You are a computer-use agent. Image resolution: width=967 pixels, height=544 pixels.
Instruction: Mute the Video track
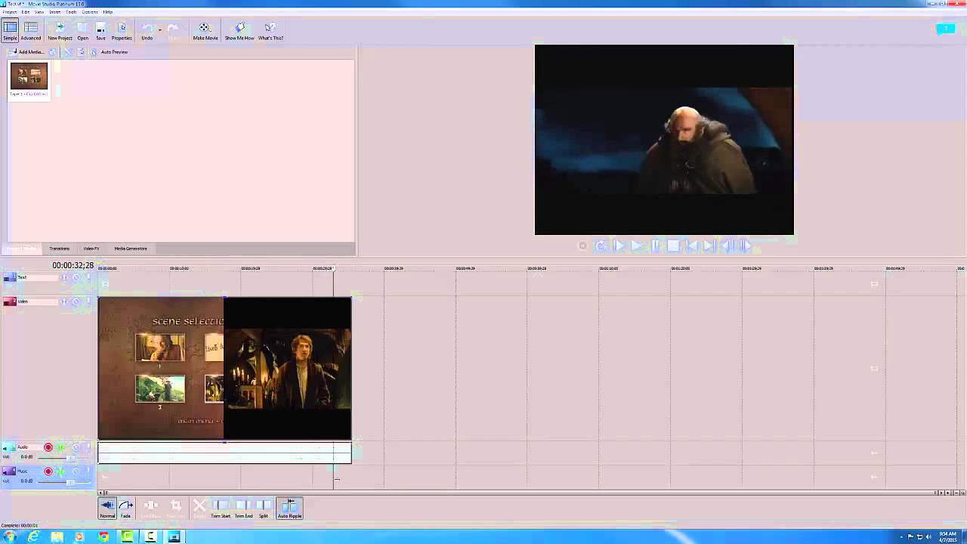pyautogui.click(x=76, y=301)
